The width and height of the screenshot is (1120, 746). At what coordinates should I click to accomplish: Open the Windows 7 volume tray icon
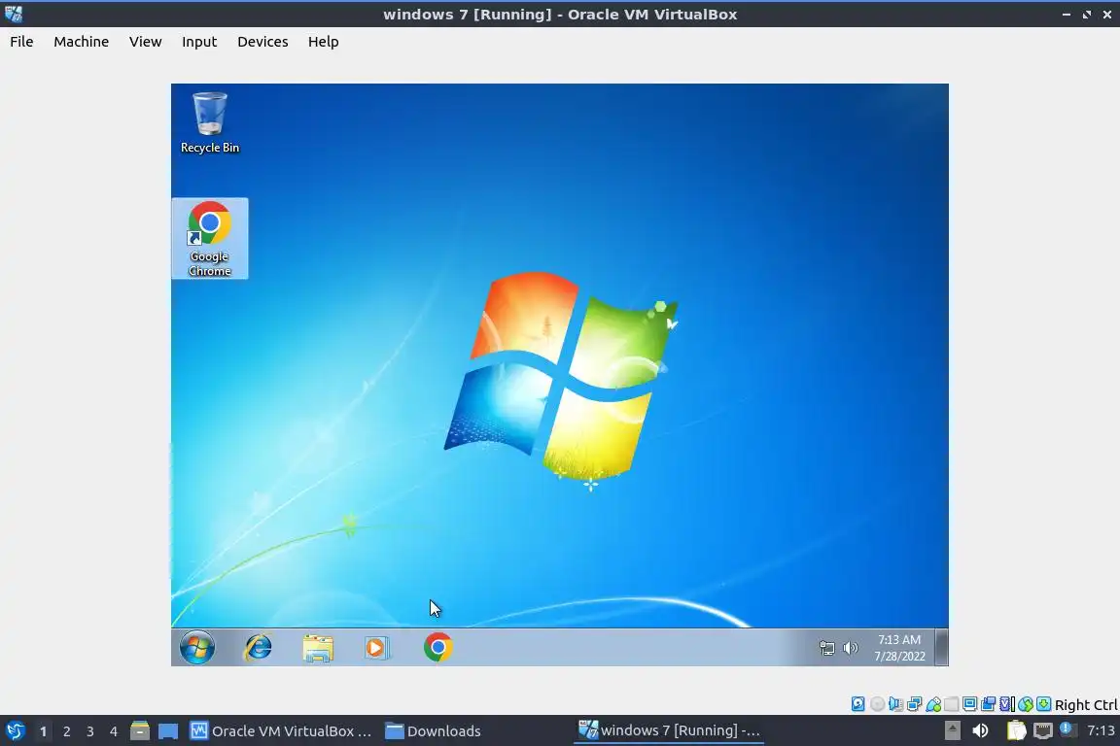pyautogui.click(x=850, y=648)
